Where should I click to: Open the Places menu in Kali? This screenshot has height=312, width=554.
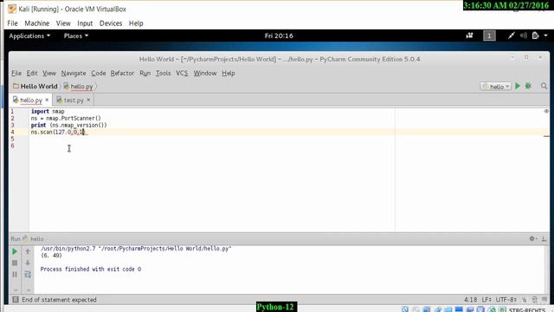tap(76, 36)
